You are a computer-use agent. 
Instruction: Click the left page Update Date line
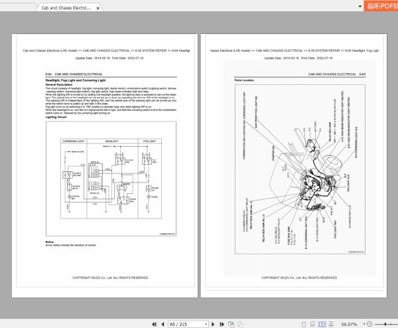[109, 58]
